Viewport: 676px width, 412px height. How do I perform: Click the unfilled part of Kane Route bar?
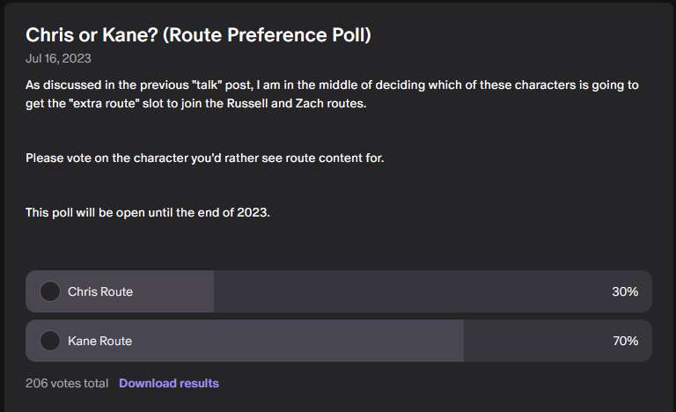click(528, 341)
